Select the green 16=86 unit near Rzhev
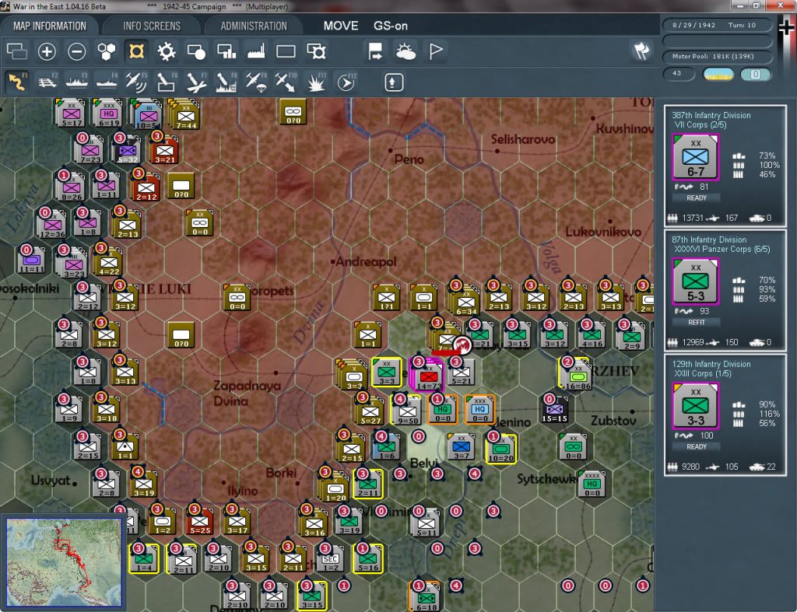 coord(576,374)
